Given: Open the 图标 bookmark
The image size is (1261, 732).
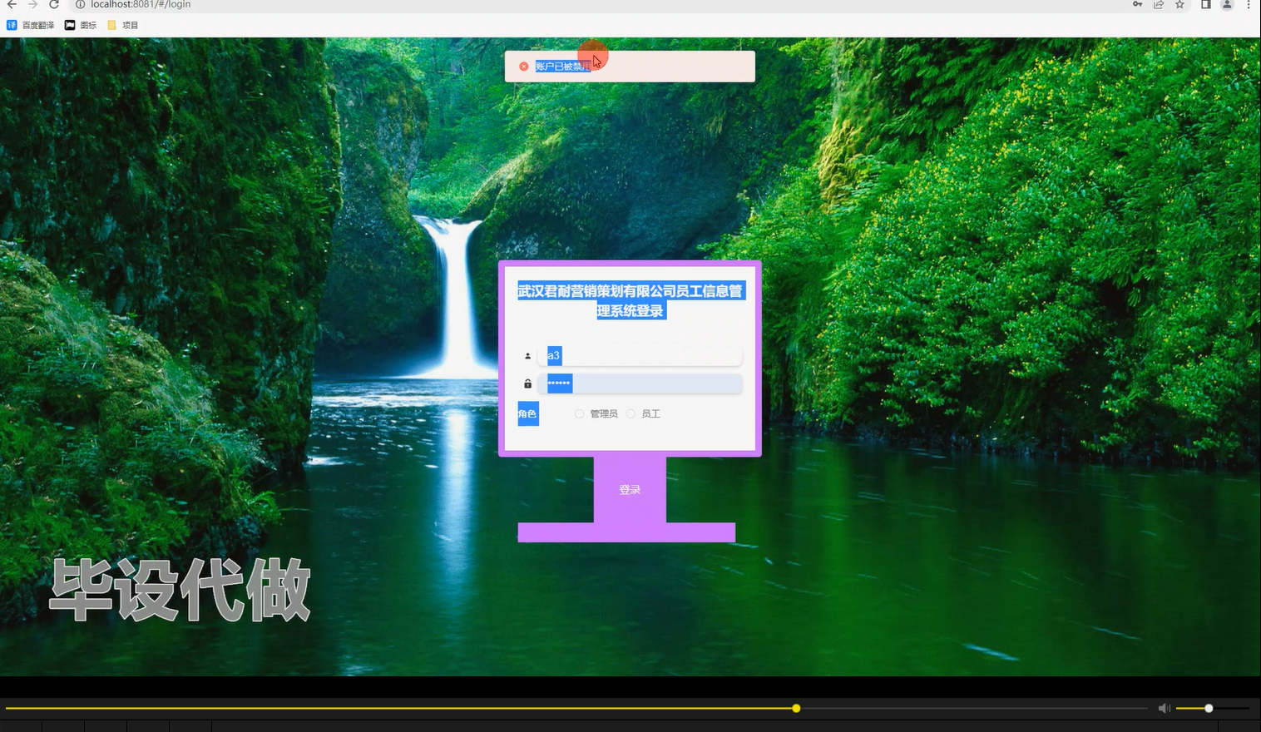Looking at the screenshot, I should tap(81, 25).
